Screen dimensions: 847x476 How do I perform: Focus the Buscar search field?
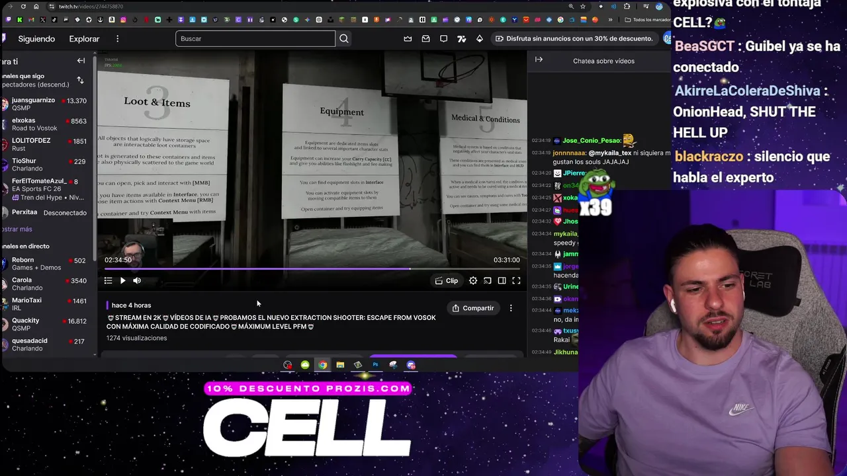tap(255, 38)
